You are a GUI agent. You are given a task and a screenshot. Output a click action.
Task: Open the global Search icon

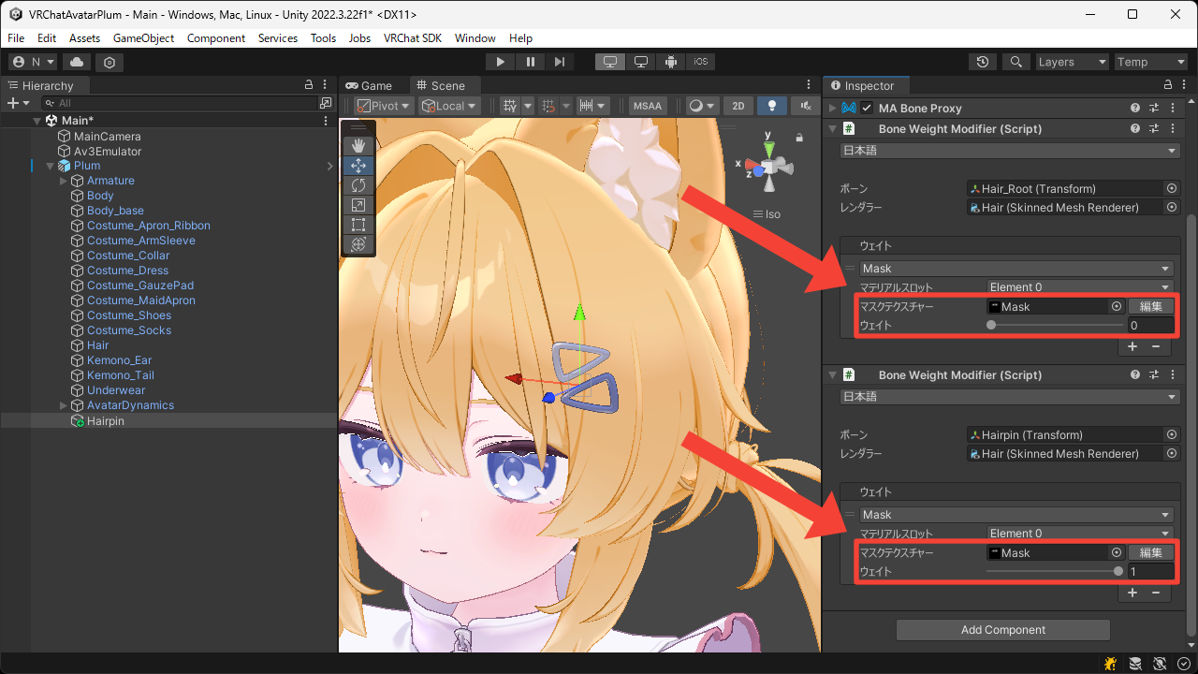(x=1015, y=62)
